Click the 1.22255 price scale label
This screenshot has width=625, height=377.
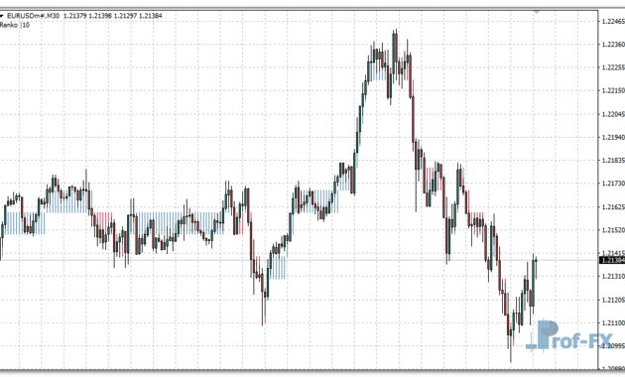point(613,67)
